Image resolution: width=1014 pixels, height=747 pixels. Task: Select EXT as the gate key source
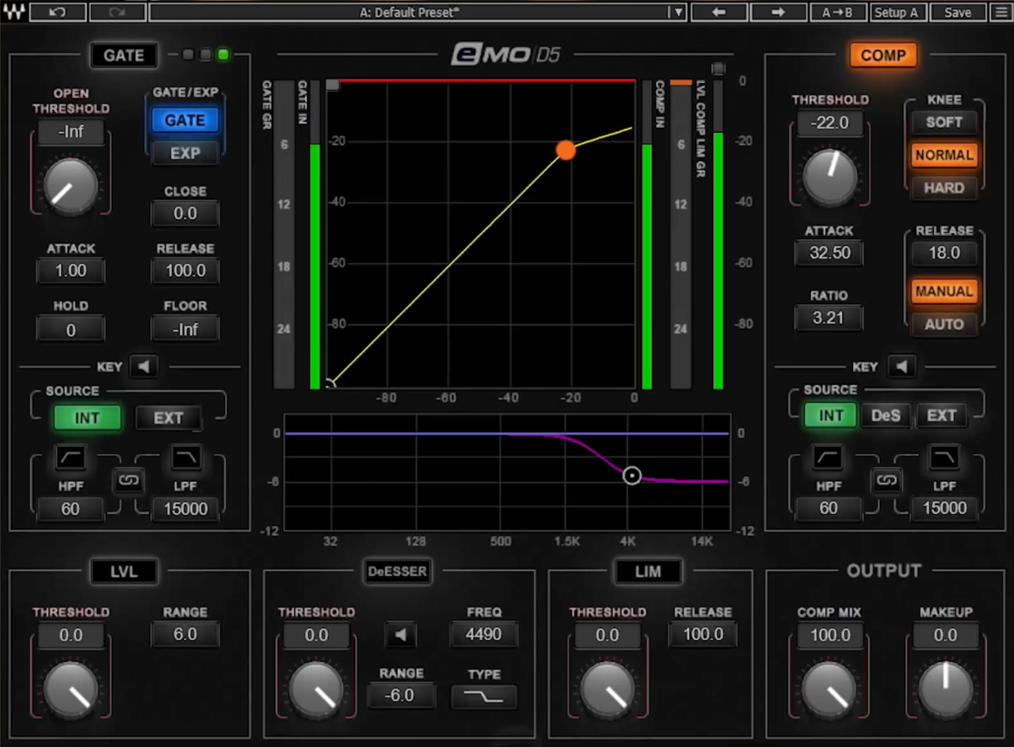point(168,417)
